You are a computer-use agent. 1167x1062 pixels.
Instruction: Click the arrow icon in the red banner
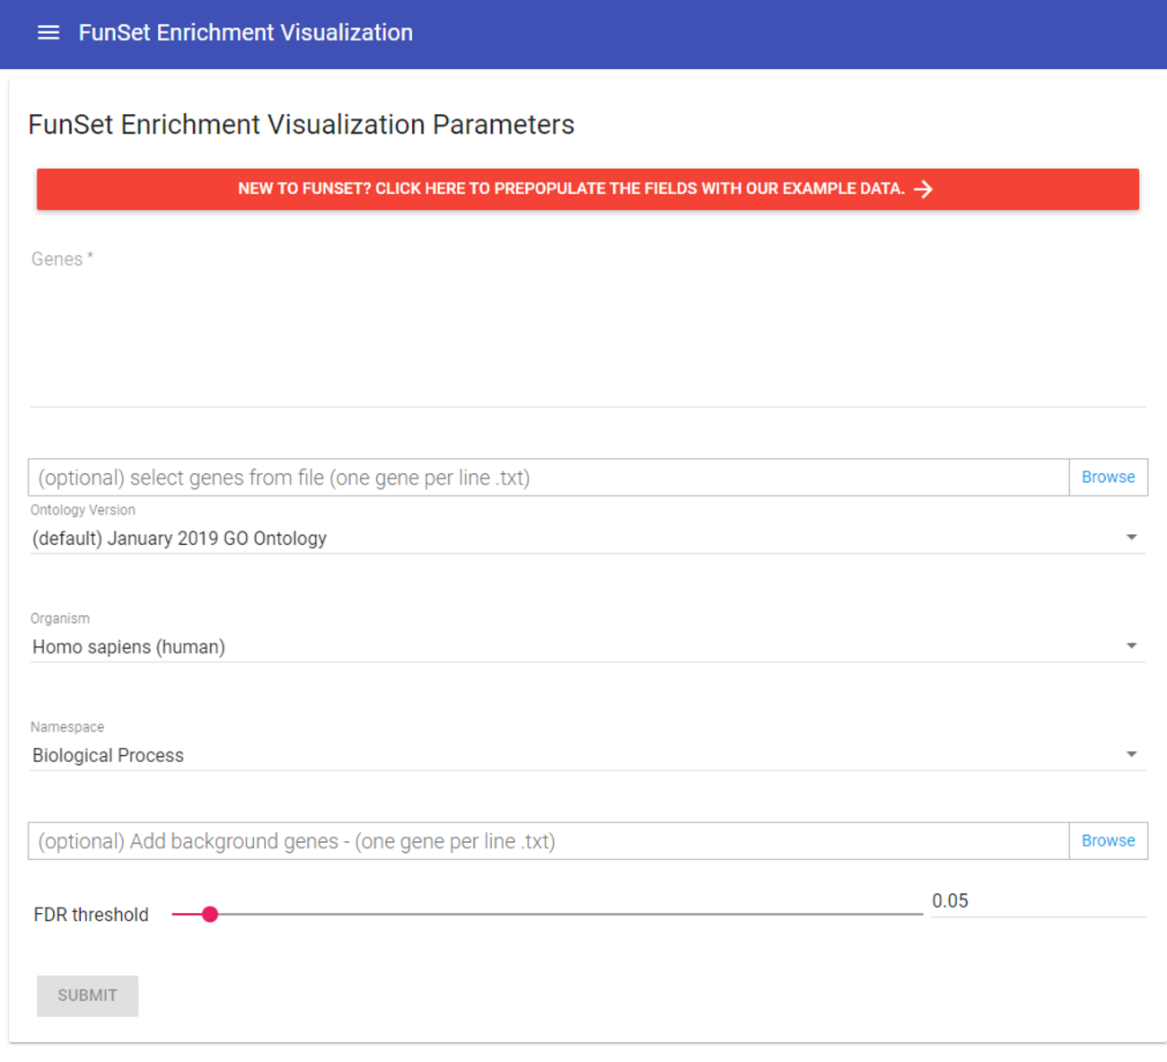[923, 189]
